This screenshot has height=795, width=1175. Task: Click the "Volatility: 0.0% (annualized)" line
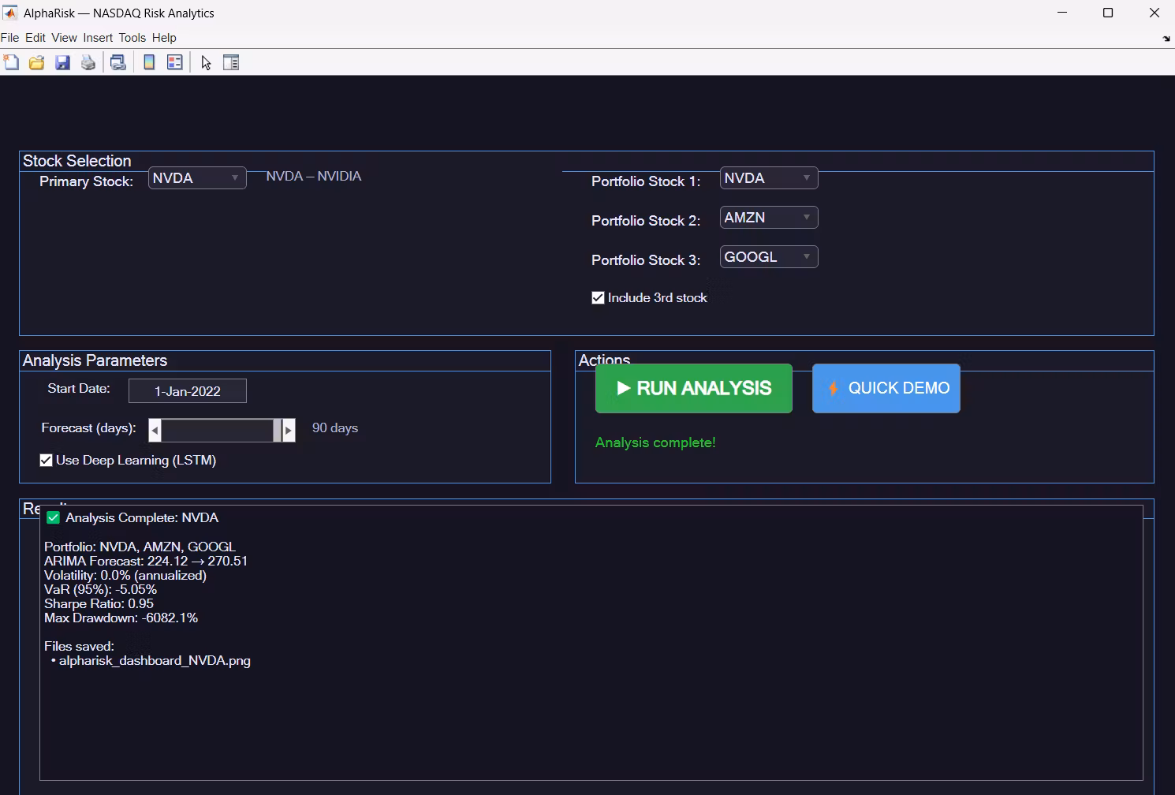coord(125,575)
